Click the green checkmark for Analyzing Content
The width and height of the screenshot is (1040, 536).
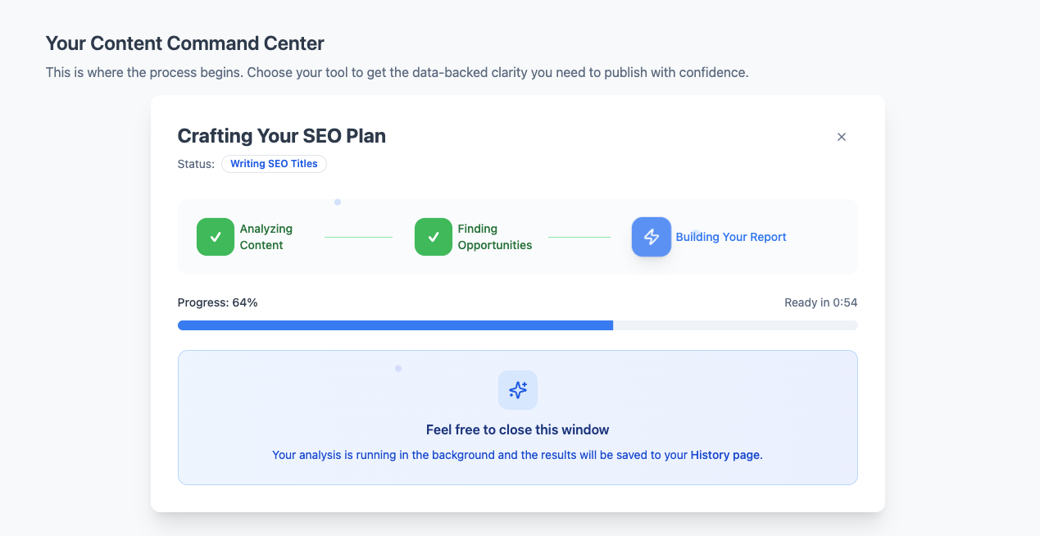point(216,237)
